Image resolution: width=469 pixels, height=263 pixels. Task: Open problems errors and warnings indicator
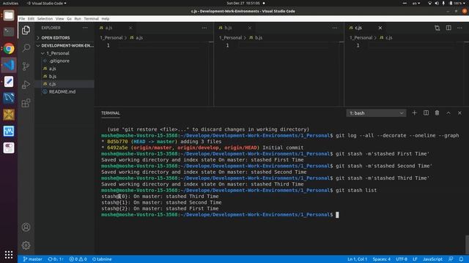click(x=78, y=259)
